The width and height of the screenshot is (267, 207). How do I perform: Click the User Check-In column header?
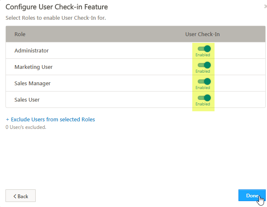[202, 34]
